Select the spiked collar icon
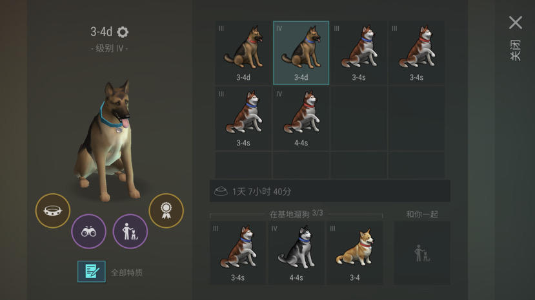Viewport: 535px width, 300px height. coord(53,211)
